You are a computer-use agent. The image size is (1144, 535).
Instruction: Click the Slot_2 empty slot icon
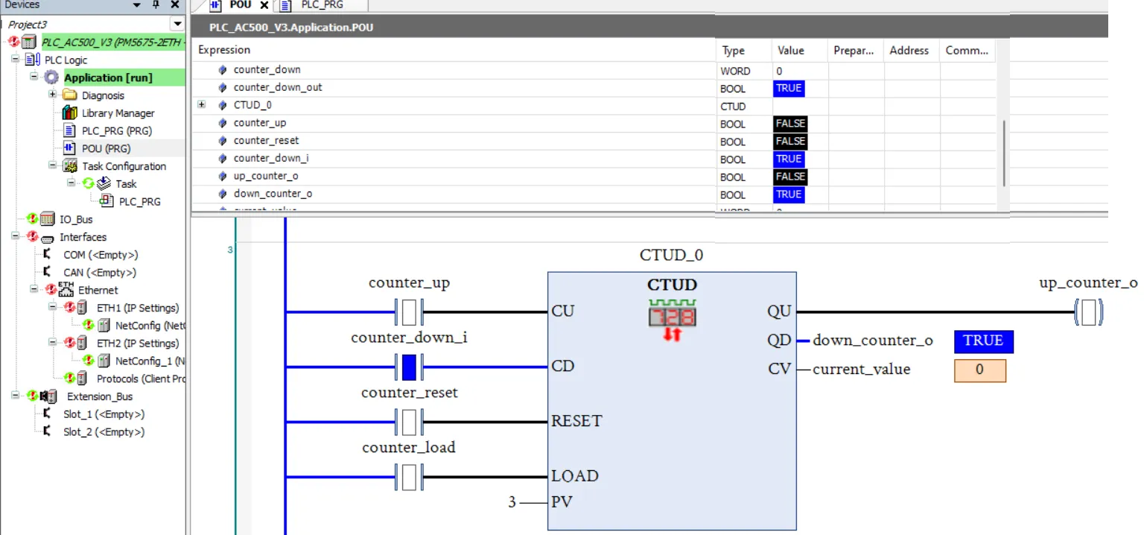[x=47, y=431]
